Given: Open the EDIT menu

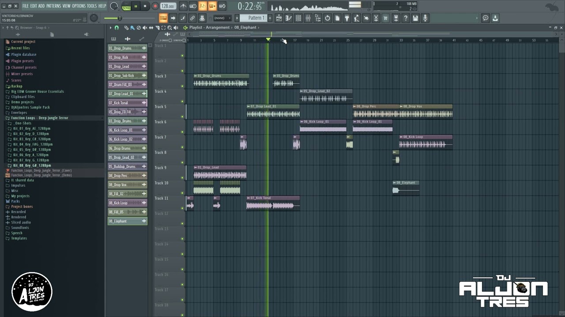Looking at the screenshot, I should (x=34, y=6).
